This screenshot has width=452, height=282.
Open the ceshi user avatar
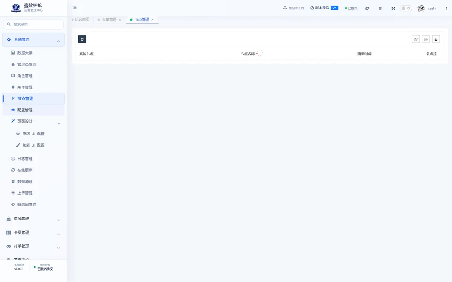[x=421, y=8]
